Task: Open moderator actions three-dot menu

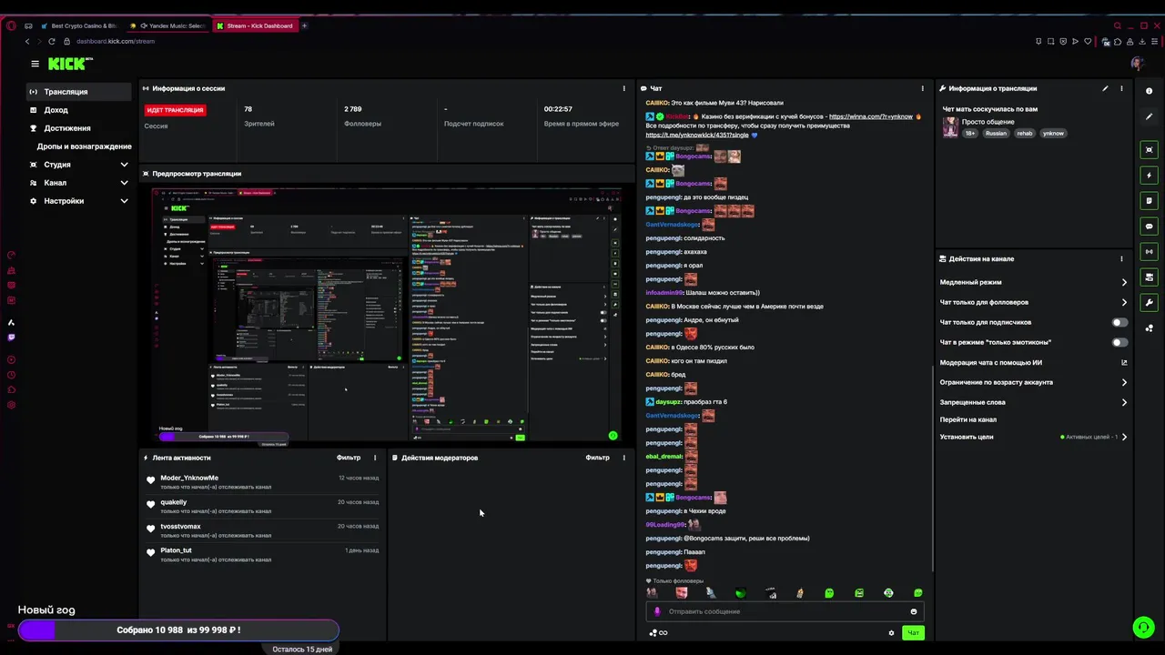Action: [623, 458]
